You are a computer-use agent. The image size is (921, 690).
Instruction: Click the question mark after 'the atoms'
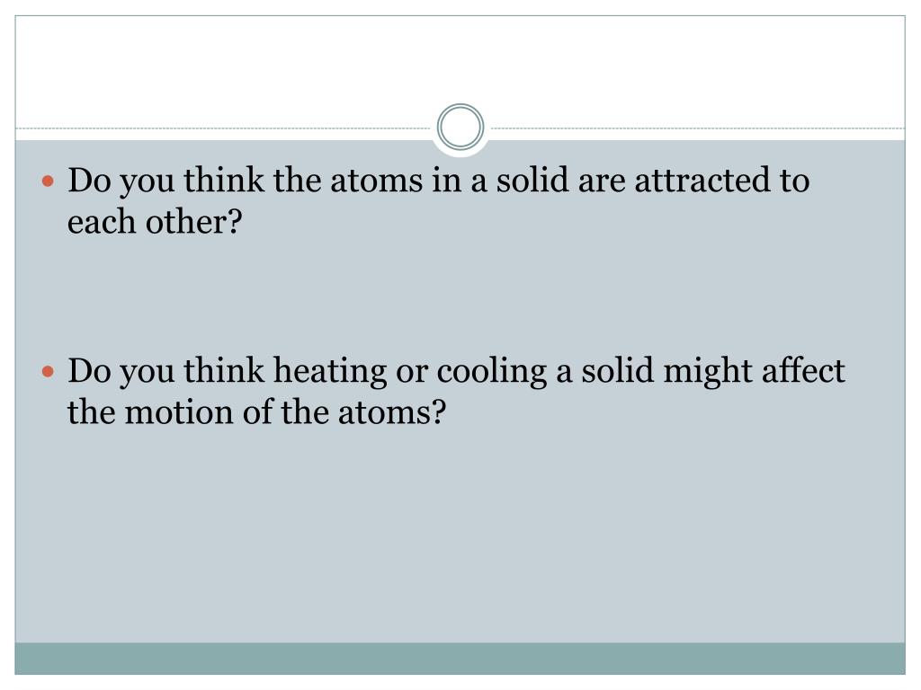click(439, 411)
